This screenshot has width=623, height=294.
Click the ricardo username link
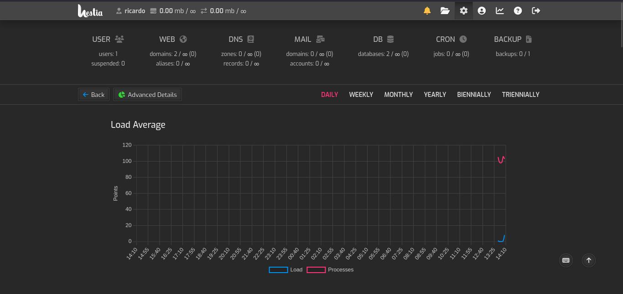(130, 11)
